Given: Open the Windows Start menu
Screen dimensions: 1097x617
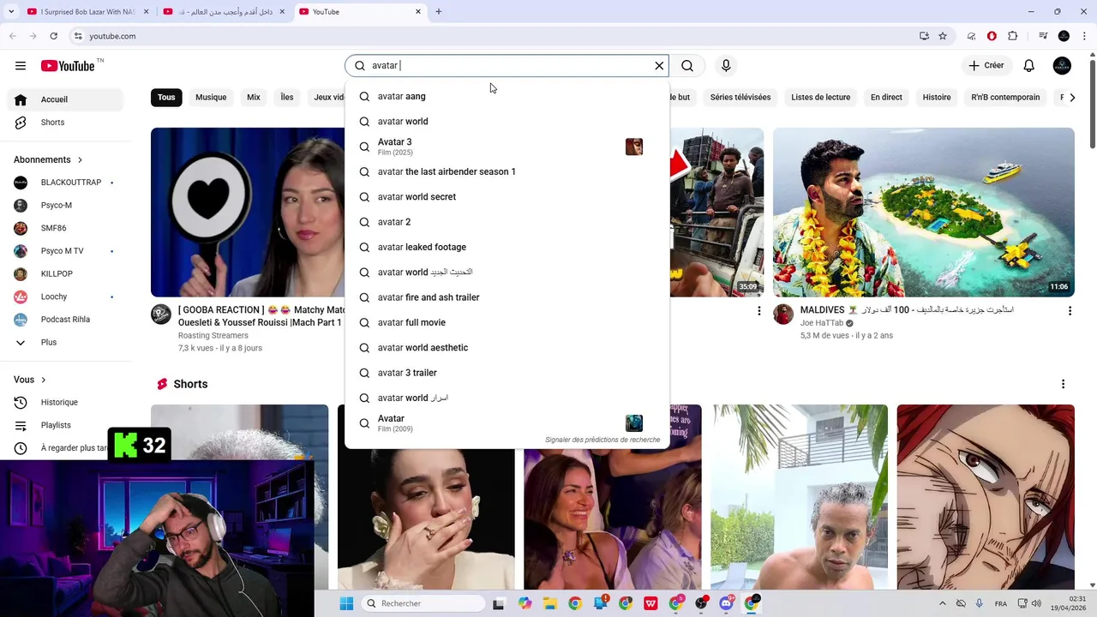Looking at the screenshot, I should (x=346, y=603).
